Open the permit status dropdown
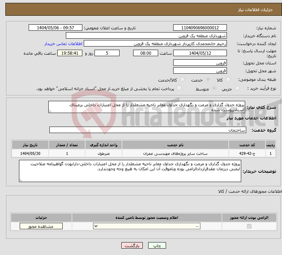The image size is (282, 255). [x=147, y=226]
